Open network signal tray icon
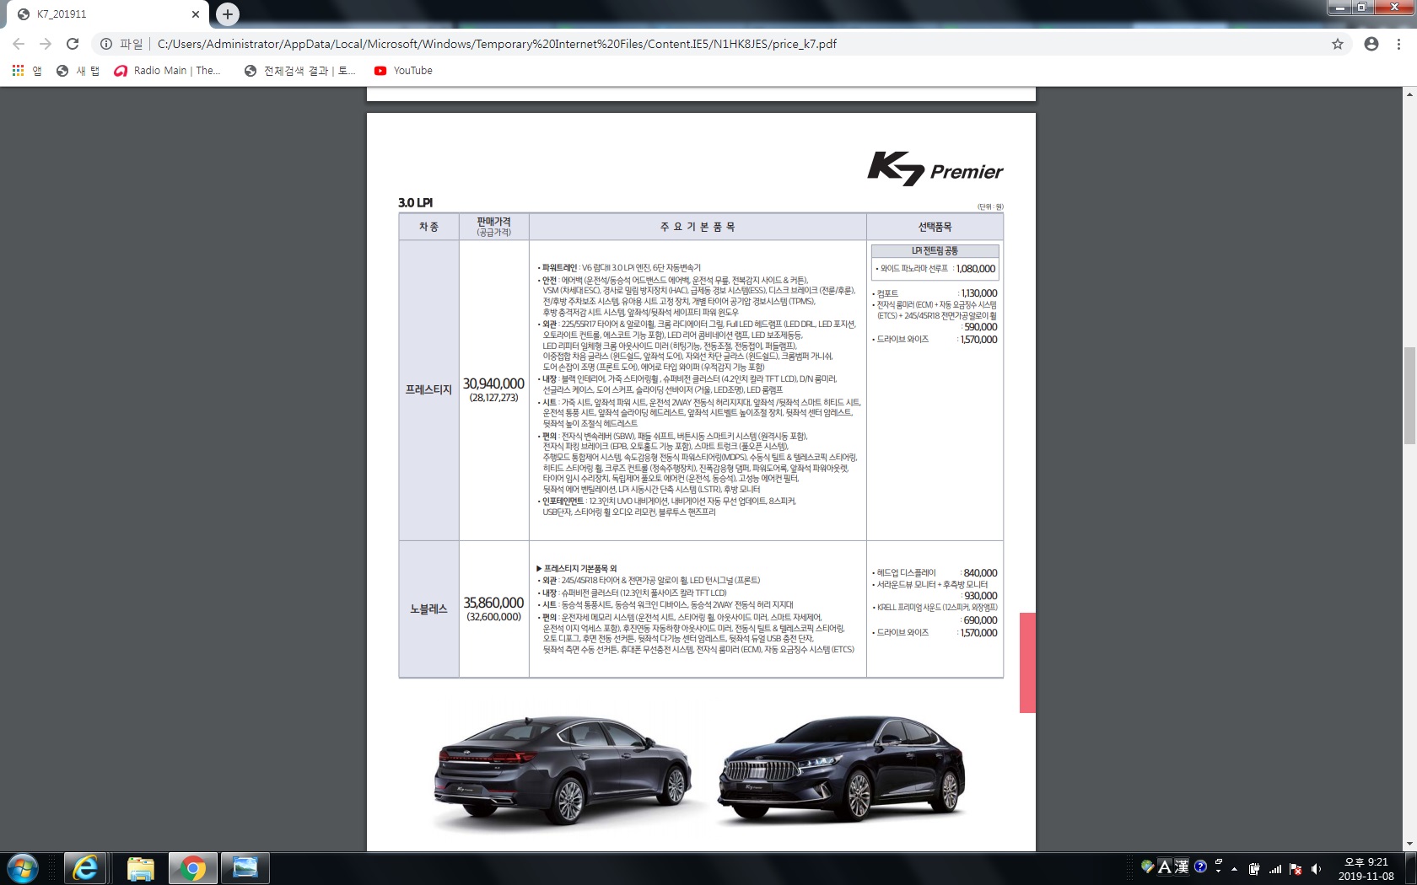Screen dimensions: 1417x885 (x=1275, y=869)
